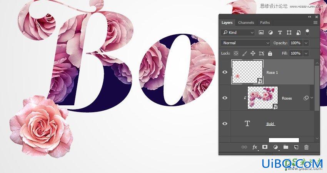327x173 pixels.
Task: Select the Layers tab
Action: coord(227,23)
